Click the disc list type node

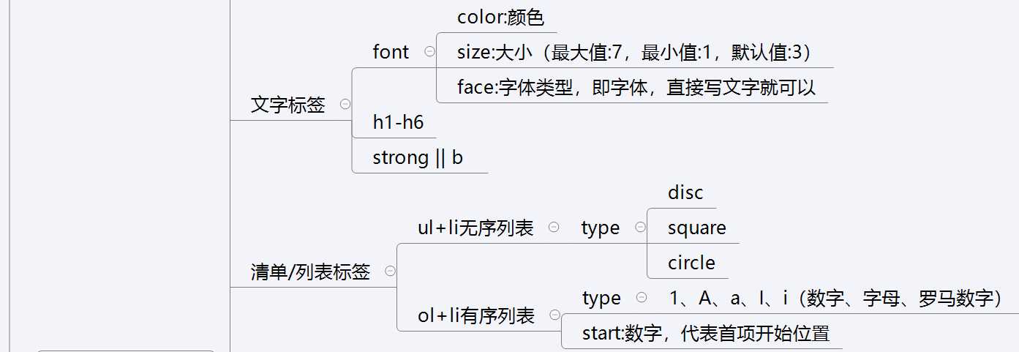click(x=685, y=192)
